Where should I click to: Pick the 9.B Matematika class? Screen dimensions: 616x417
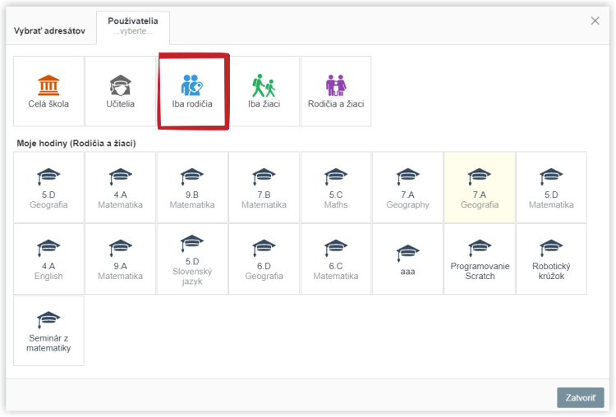tap(192, 187)
